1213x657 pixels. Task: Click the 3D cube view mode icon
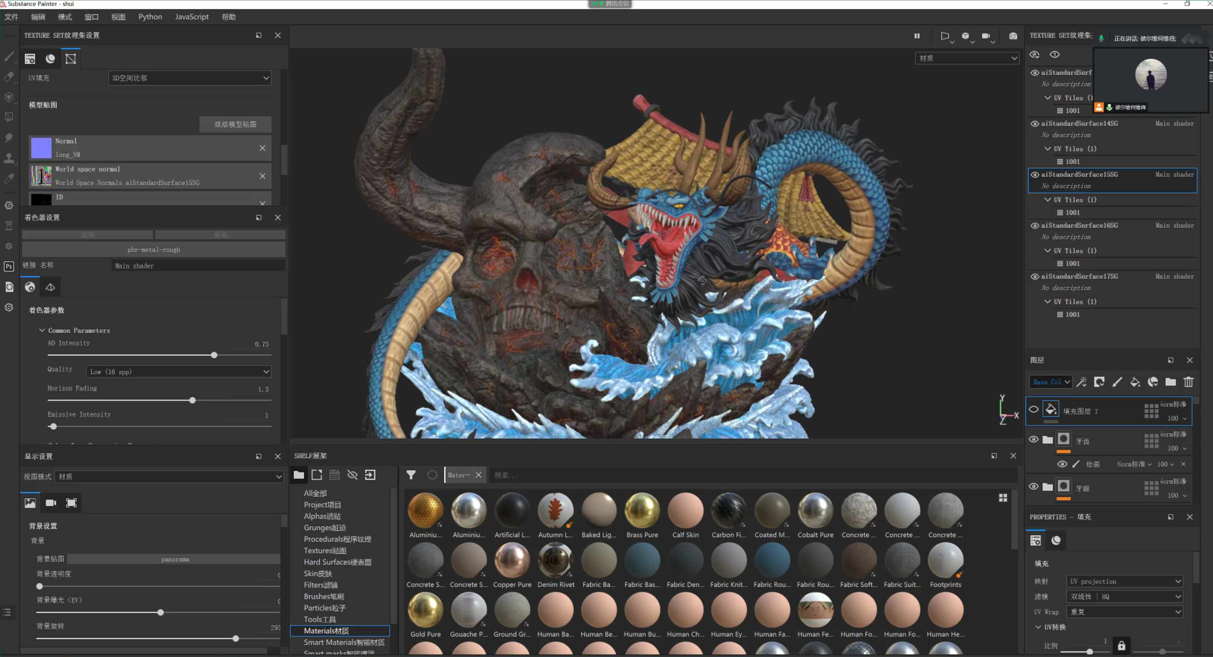966,36
